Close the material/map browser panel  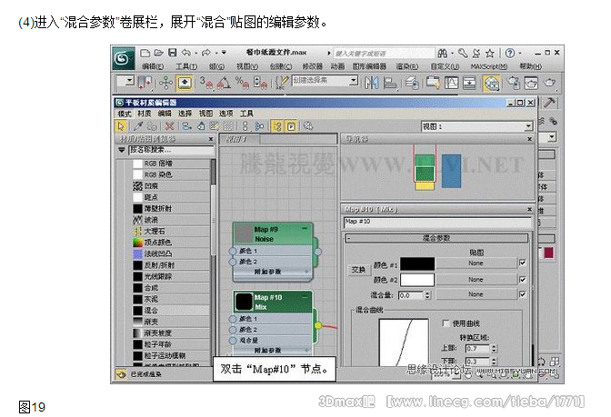click(211, 139)
